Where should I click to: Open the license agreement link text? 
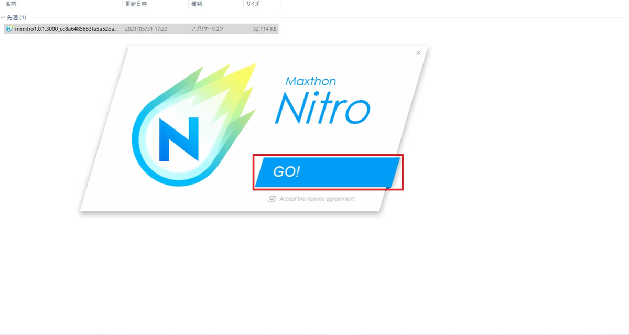[317, 199]
